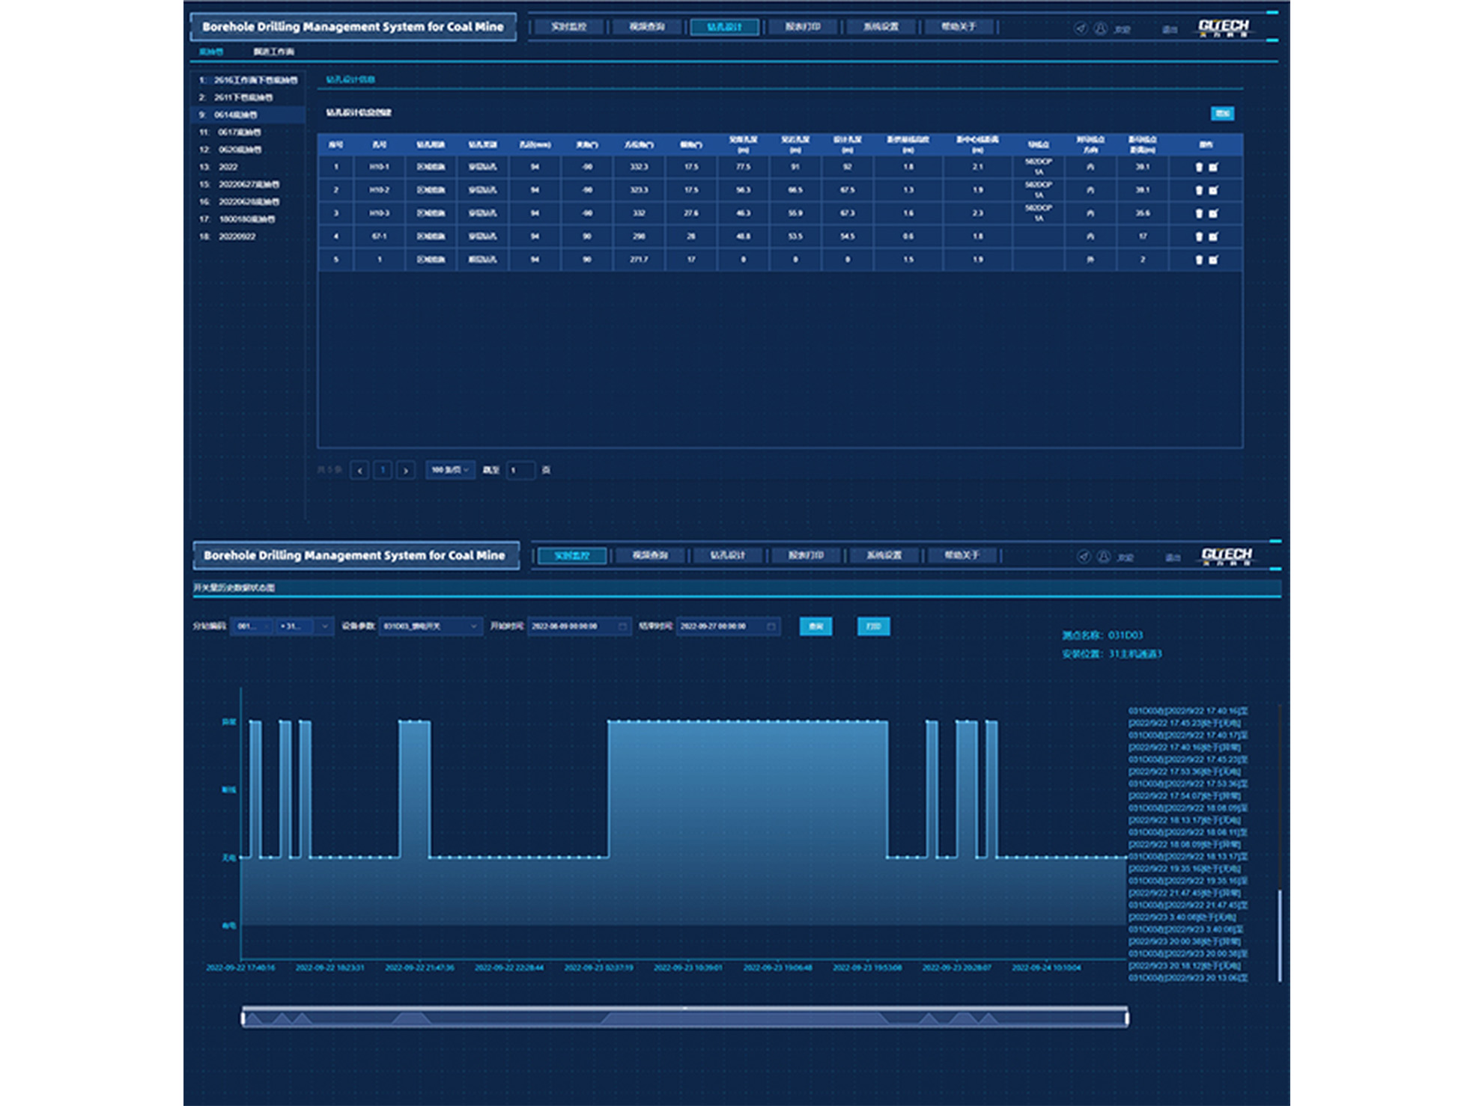Click edit icon in fifth table row
The image size is (1473, 1106).
click(x=1213, y=260)
